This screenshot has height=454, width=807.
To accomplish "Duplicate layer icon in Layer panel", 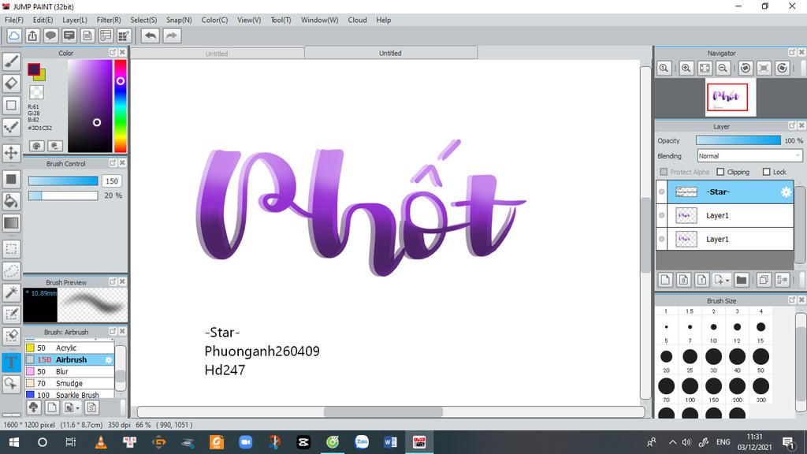I will (x=764, y=280).
